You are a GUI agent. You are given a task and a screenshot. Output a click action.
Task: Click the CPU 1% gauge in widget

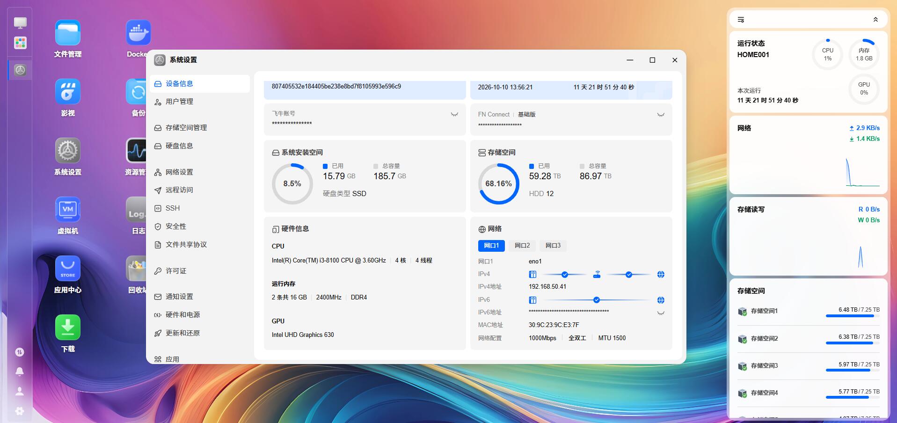click(x=828, y=54)
